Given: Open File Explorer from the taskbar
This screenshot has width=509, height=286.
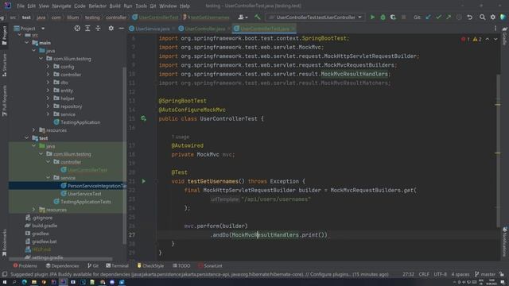Looking at the screenshot, I should coord(34,282).
